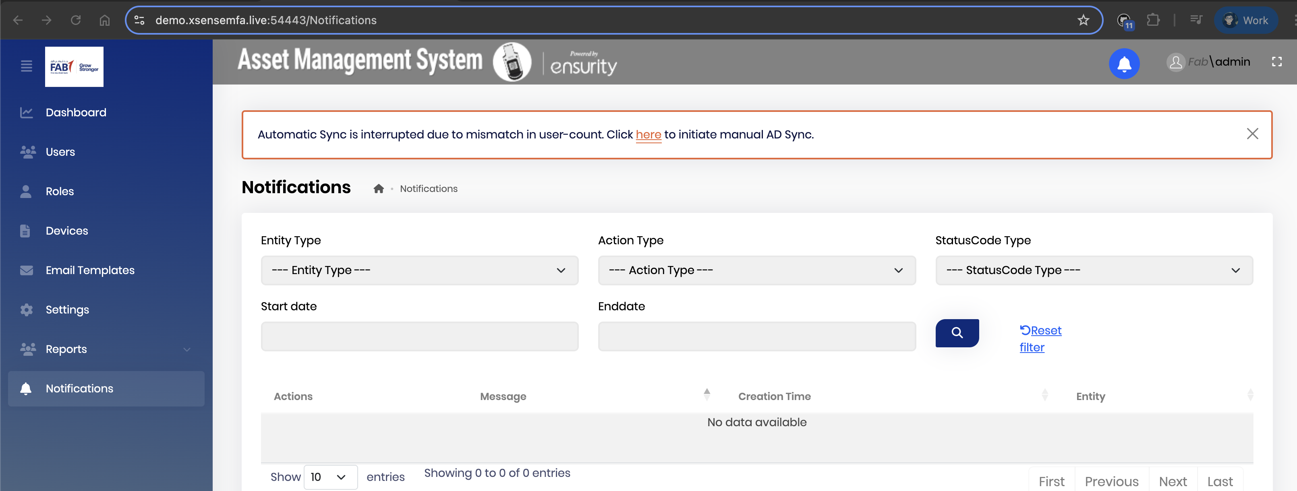Enter fullscreen using the expand icon
1297x491 pixels.
(x=1276, y=62)
